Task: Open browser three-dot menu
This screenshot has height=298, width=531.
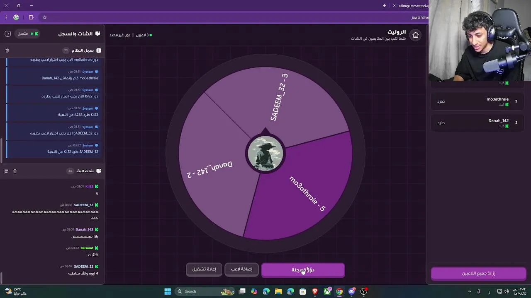Action: tap(6, 17)
